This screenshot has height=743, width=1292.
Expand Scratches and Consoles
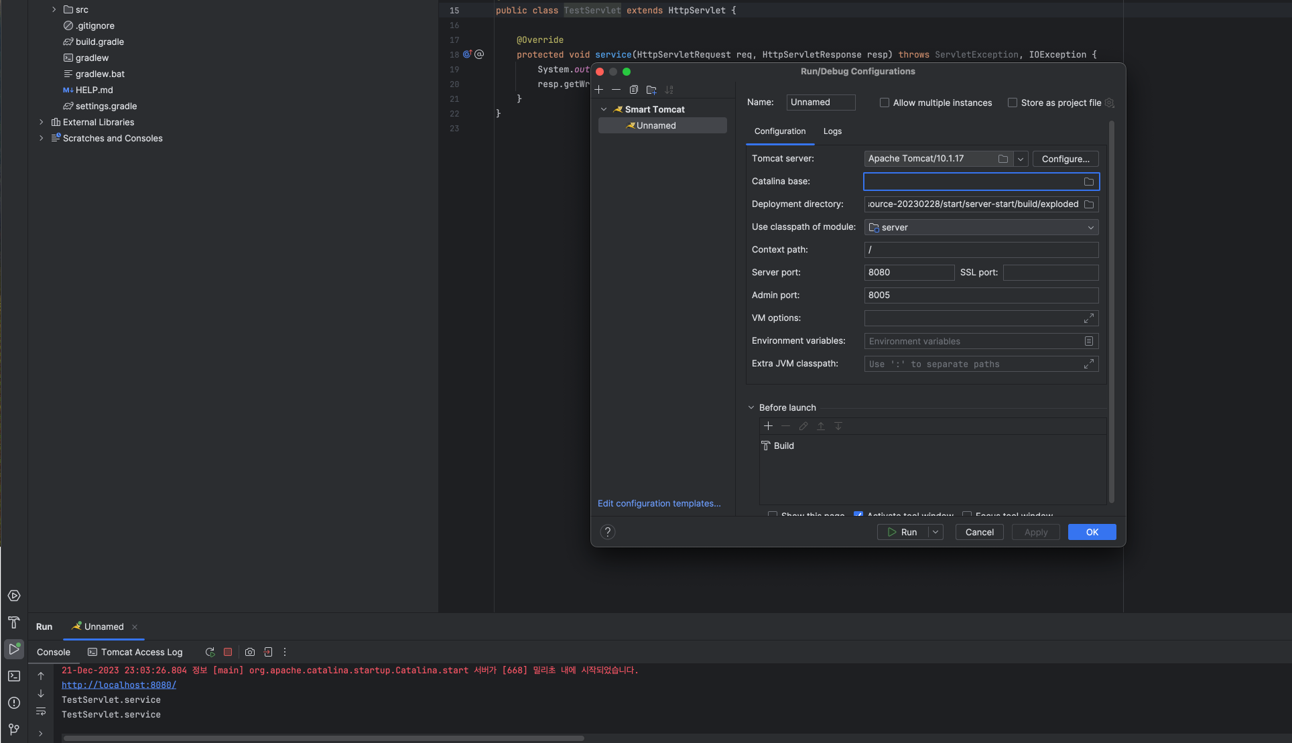pyautogui.click(x=42, y=138)
